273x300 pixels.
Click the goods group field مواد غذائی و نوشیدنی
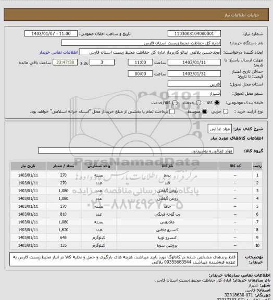pos(135,151)
